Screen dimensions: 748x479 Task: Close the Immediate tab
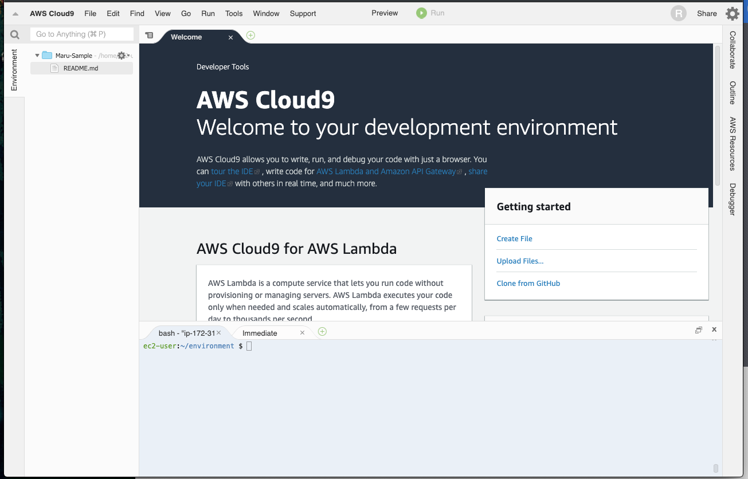pyautogui.click(x=302, y=333)
